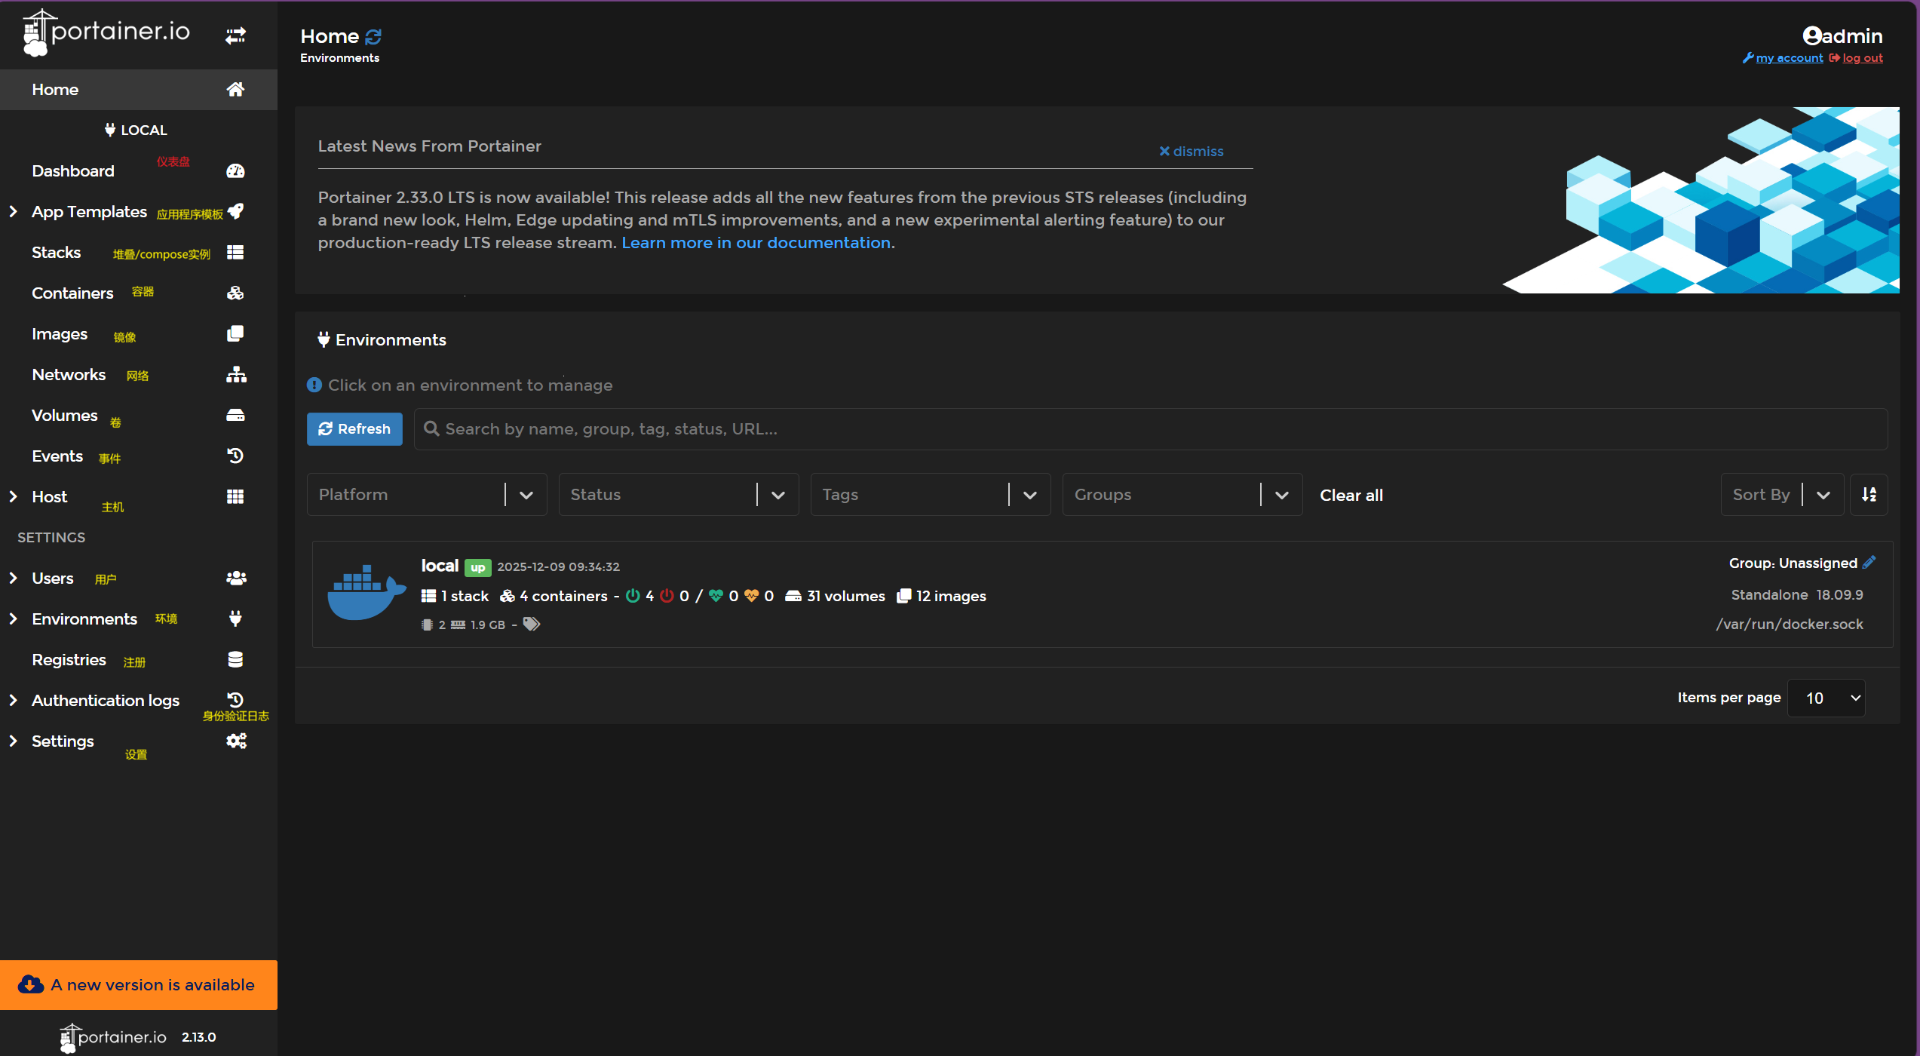Click the Home refresh icon beside the title
1920x1056 pixels.
[x=373, y=36]
